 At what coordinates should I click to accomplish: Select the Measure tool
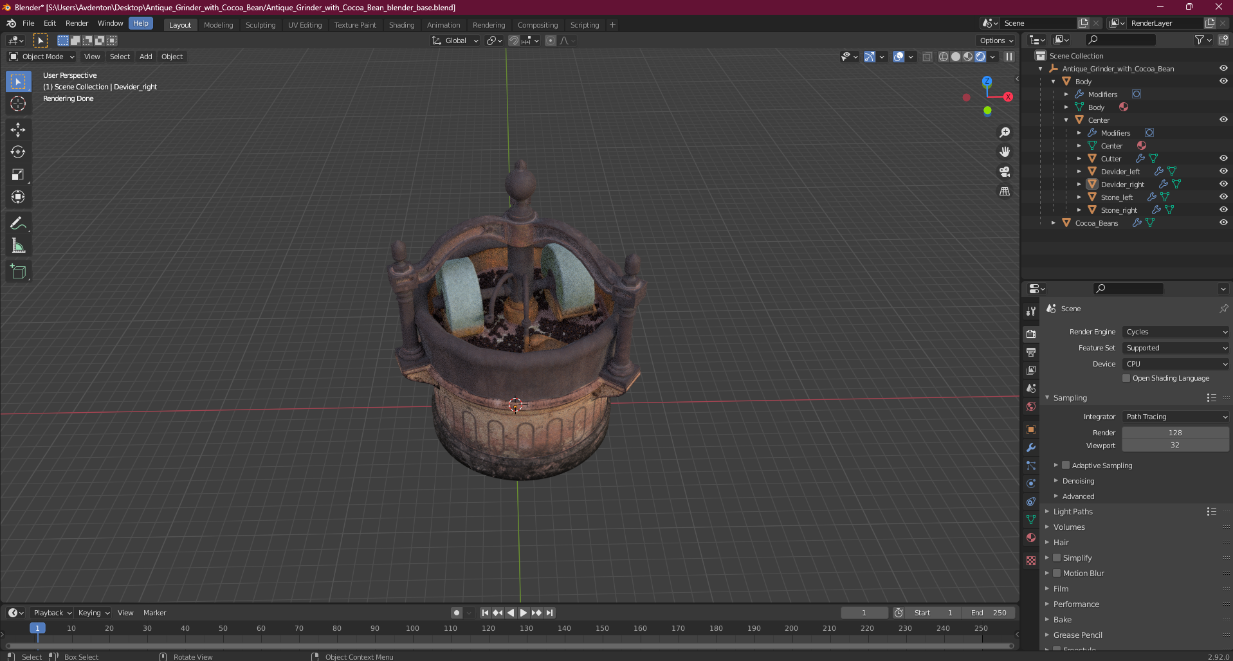(18, 246)
